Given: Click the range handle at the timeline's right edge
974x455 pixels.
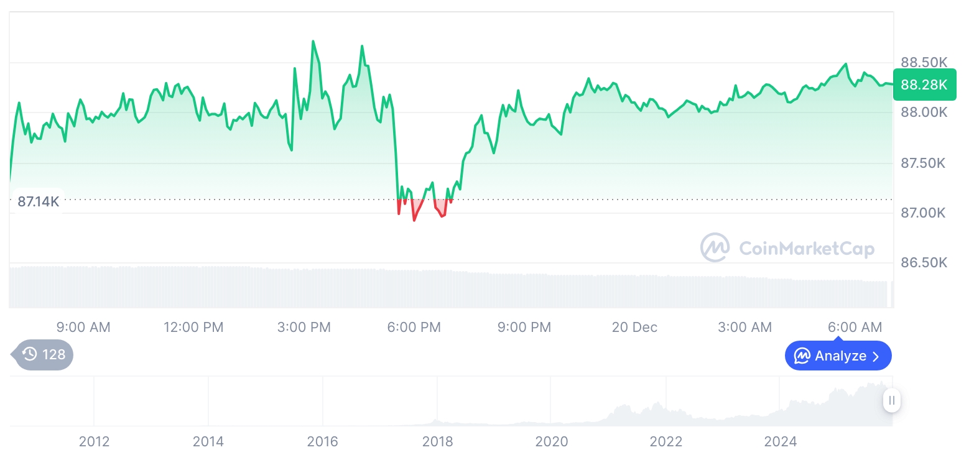Looking at the screenshot, I should [x=891, y=400].
